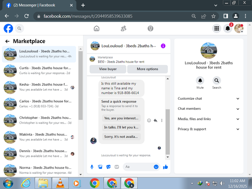Send a thumbs-up like

(x=165, y=167)
